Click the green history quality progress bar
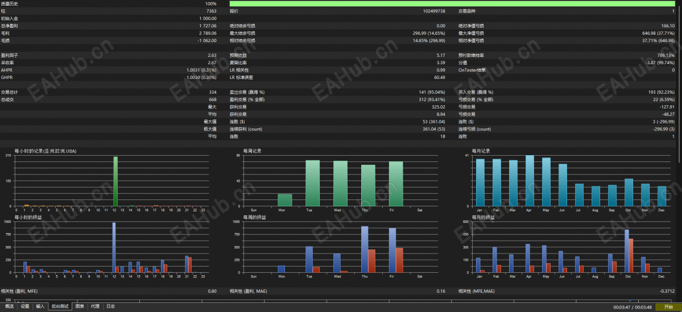Viewport: 682px width, 312px height. click(452, 3)
